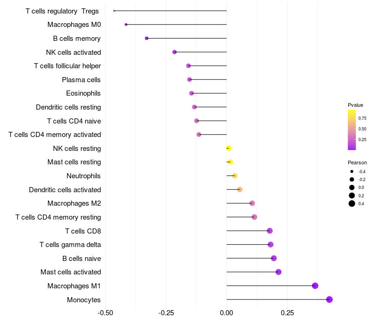Click the 0.25 x-axis tick label

[x=287, y=313]
